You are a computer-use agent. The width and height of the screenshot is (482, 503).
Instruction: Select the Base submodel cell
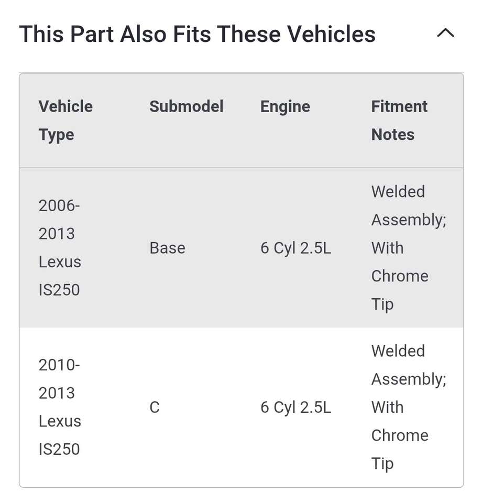167,248
